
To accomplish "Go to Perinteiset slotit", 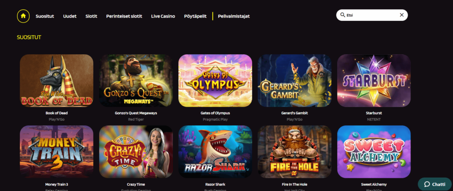I will point(124,16).
